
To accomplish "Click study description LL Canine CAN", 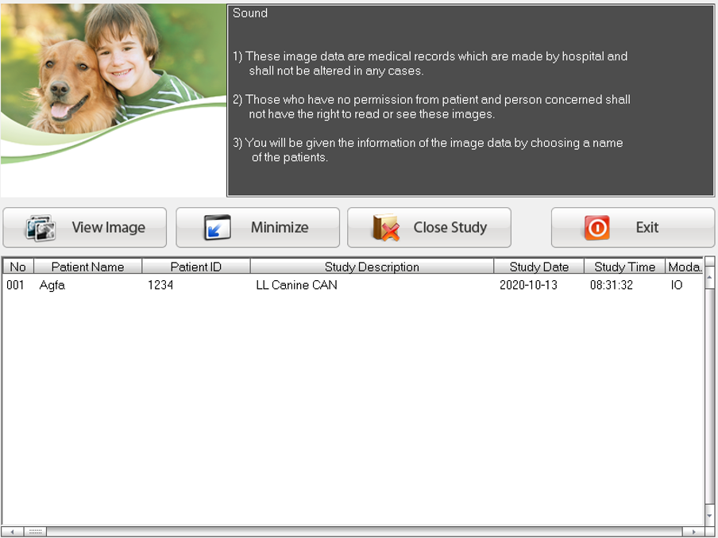I will point(298,285).
